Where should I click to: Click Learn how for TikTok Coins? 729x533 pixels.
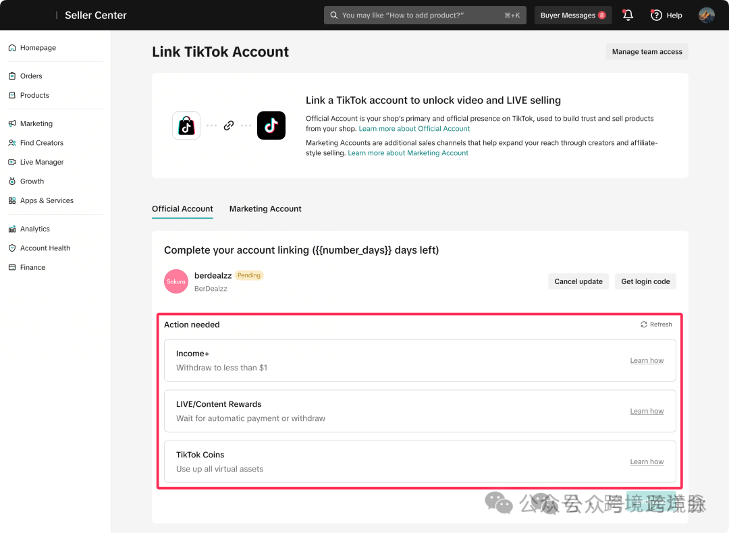click(647, 461)
